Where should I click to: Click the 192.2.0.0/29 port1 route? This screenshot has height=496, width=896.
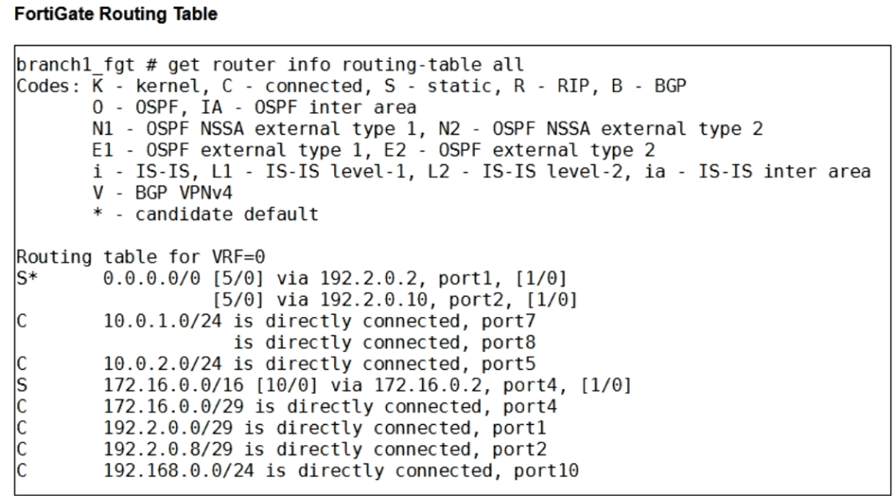pos(325,428)
